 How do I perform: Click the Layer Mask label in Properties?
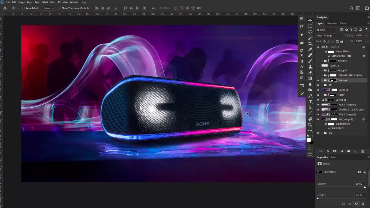pos(330,172)
